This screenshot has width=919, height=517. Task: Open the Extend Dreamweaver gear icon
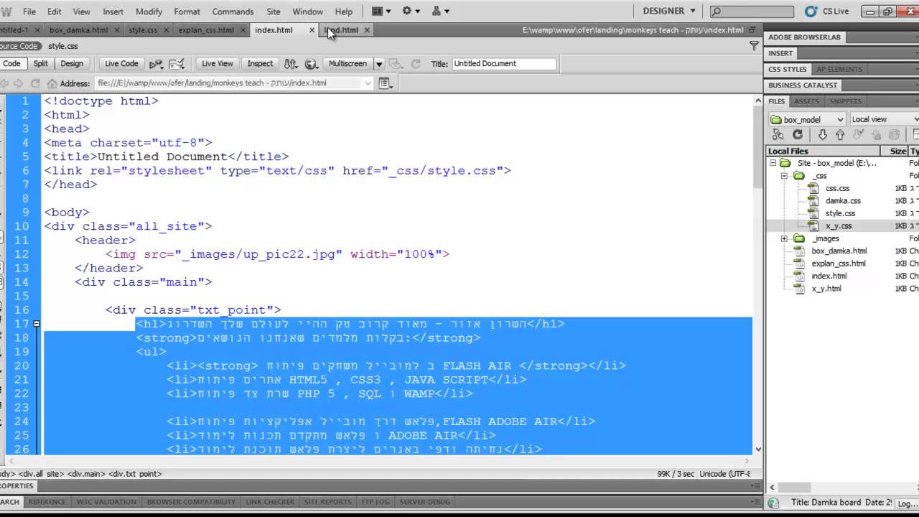[x=410, y=11]
